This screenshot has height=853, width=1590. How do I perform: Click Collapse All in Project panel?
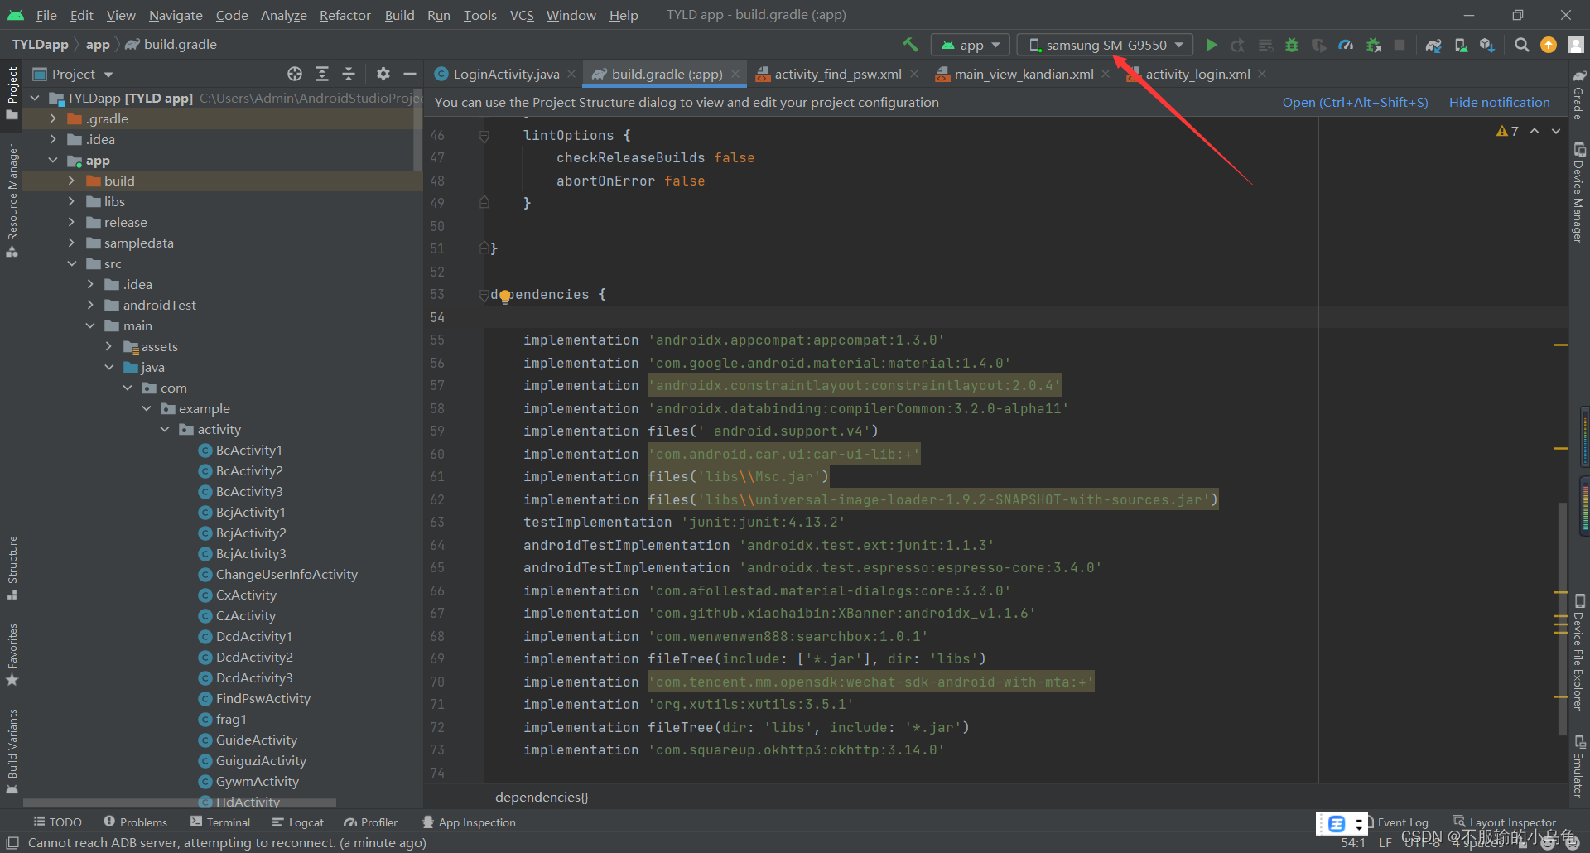point(349,74)
